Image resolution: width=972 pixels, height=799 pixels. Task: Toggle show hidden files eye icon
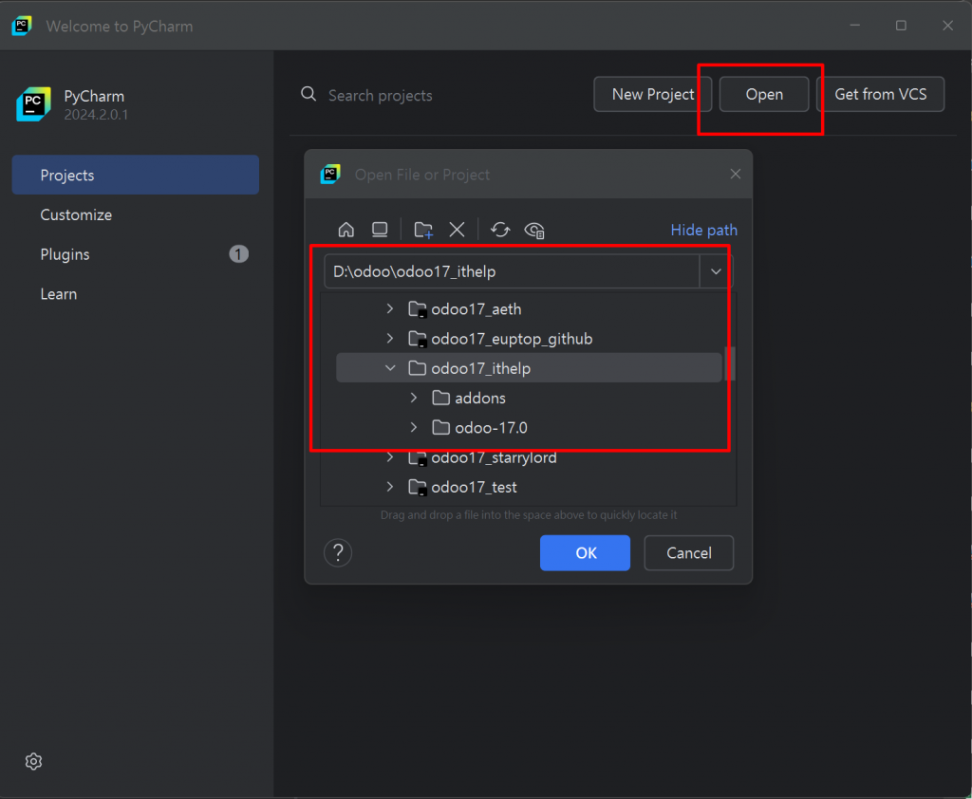click(534, 230)
